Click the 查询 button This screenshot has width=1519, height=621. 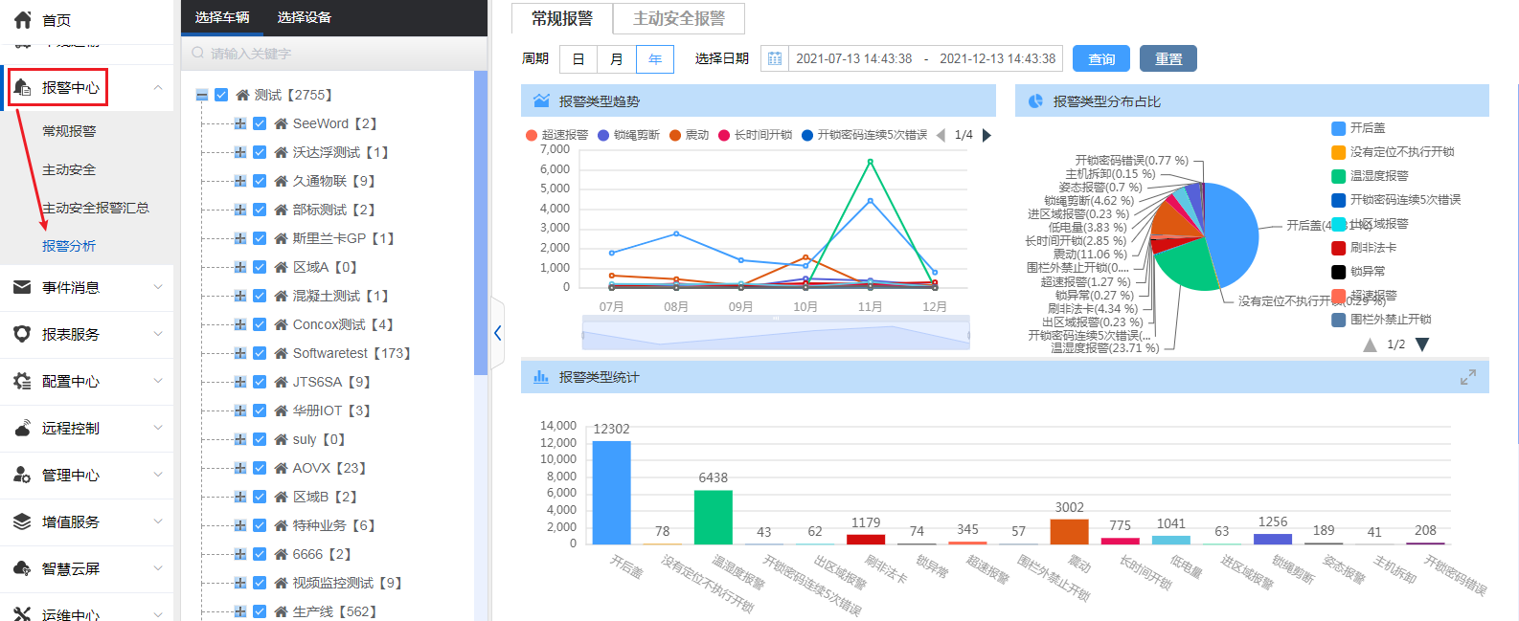[1100, 58]
